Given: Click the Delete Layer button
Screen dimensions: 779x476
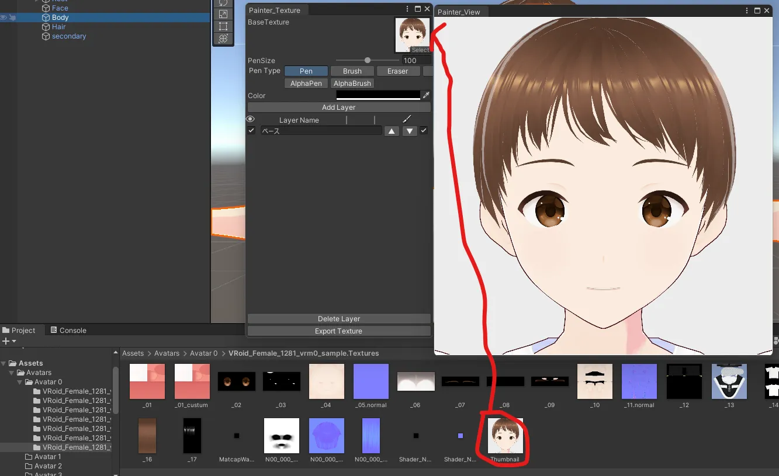Looking at the screenshot, I should coord(339,319).
